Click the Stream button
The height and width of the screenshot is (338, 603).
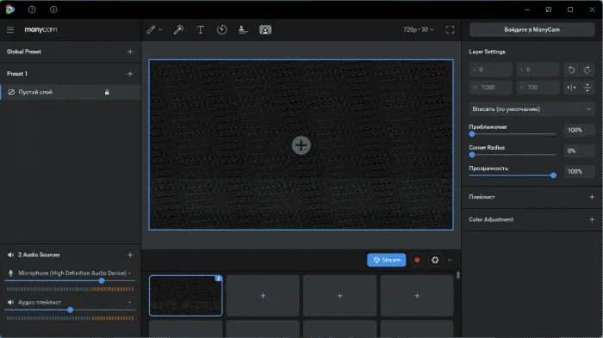(x=387, y=260)
